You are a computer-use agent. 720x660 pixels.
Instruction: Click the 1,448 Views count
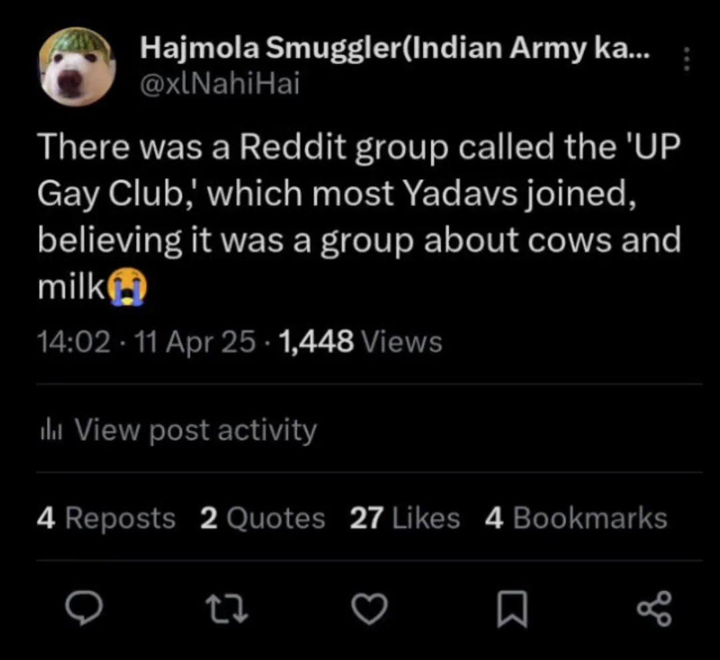point(361,342)
